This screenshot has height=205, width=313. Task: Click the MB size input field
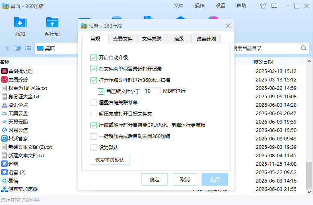tap(152, 91)
